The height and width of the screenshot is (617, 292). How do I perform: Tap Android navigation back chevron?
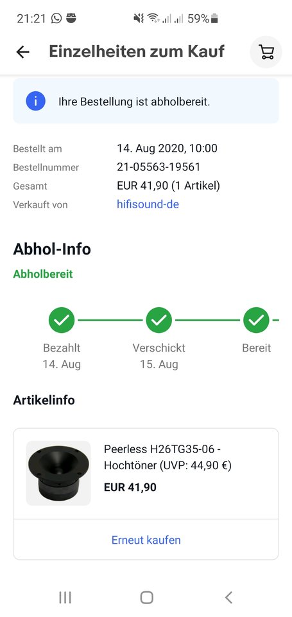coord(228,597)
